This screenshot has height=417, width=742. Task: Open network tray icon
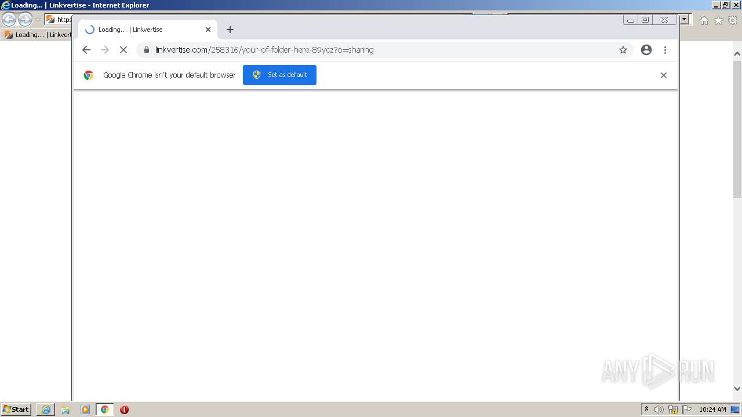673,409
